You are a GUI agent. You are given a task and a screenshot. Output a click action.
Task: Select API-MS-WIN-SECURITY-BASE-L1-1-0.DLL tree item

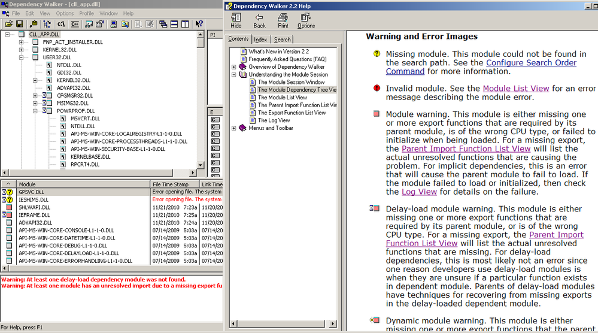[x=118, y=149]
